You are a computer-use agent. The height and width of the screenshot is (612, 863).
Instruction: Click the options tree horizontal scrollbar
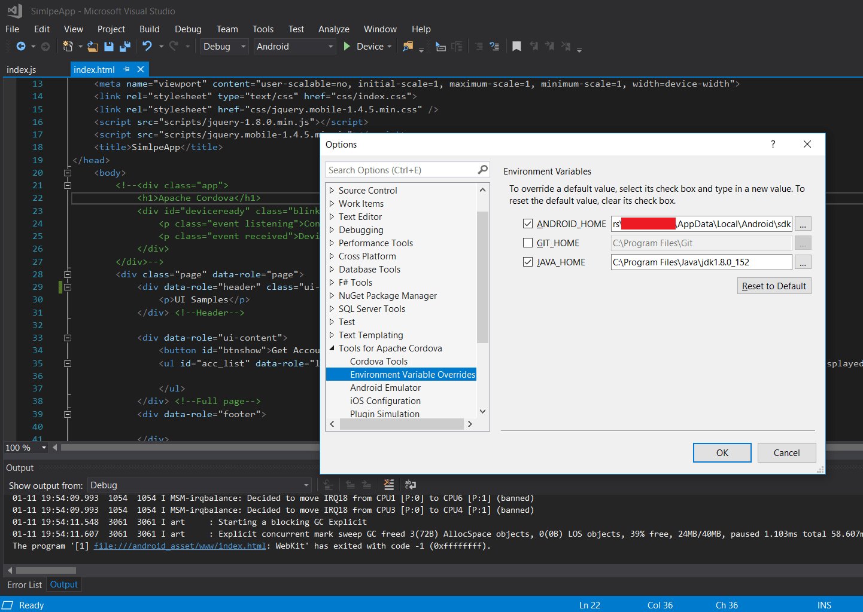pyautogui.click(x=401, y=424)
